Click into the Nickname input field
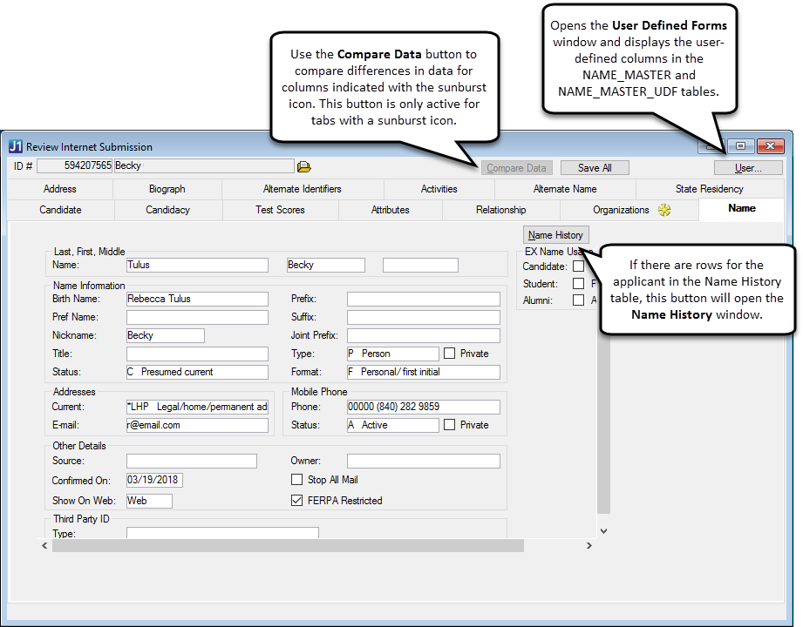Image resolution: width=803 pixels, height=627 pixels. pyautogui.click(x=165, y=335)
